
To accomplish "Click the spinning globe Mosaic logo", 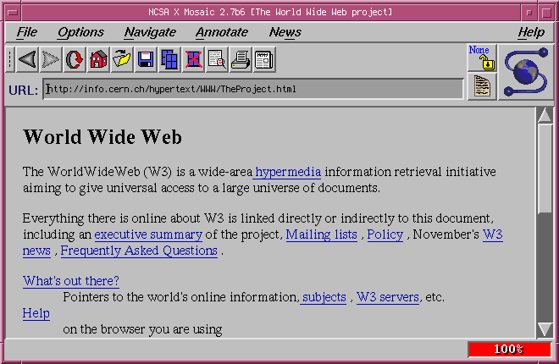I will pyautogui.click(x=525, y=72).
